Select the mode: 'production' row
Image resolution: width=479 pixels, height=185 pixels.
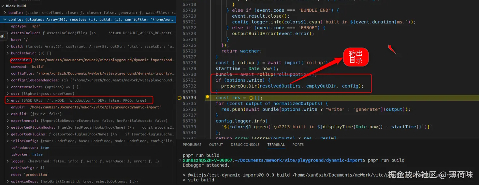(x=88, y=175)
